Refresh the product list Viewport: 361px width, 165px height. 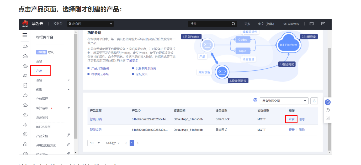(x=314, y=101)
